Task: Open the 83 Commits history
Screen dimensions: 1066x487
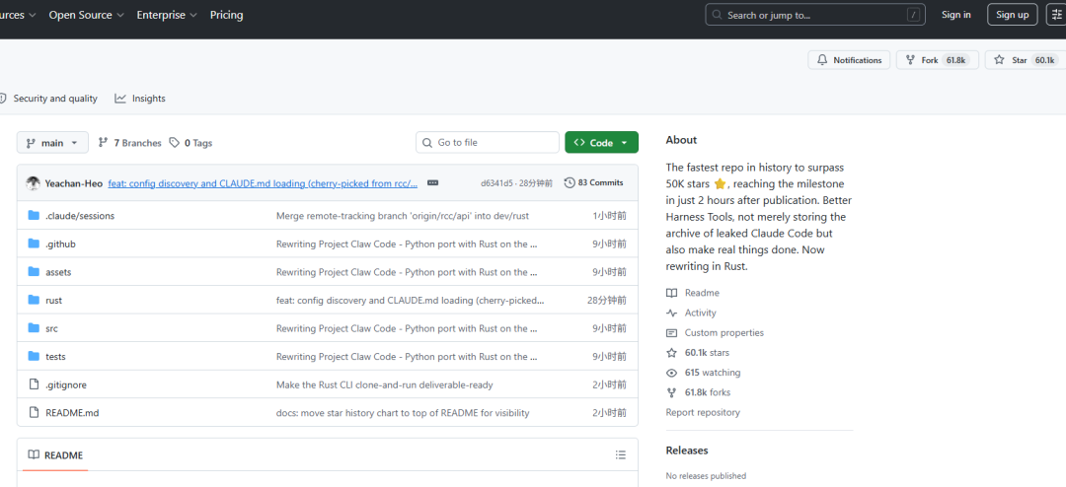Action: click(x=593, y=183)
